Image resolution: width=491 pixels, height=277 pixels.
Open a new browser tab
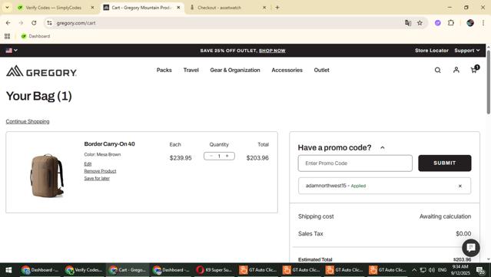click(277, 7)
